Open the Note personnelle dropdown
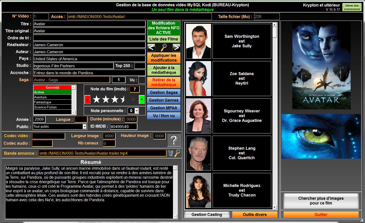This screenshot has height=223, width=365. coord(136,111)
